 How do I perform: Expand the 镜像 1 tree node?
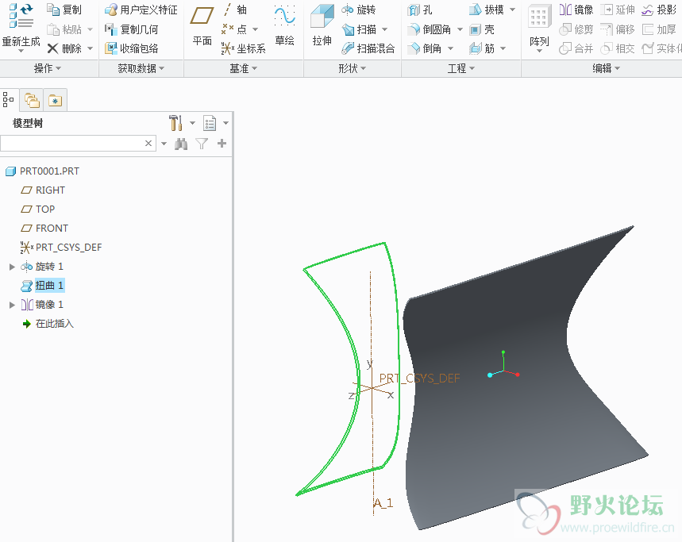click(x=12, y=305)
